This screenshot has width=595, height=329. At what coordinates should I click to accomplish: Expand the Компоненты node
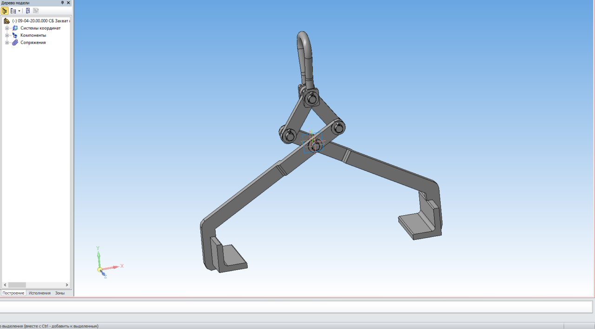click(x=7, y=35)
